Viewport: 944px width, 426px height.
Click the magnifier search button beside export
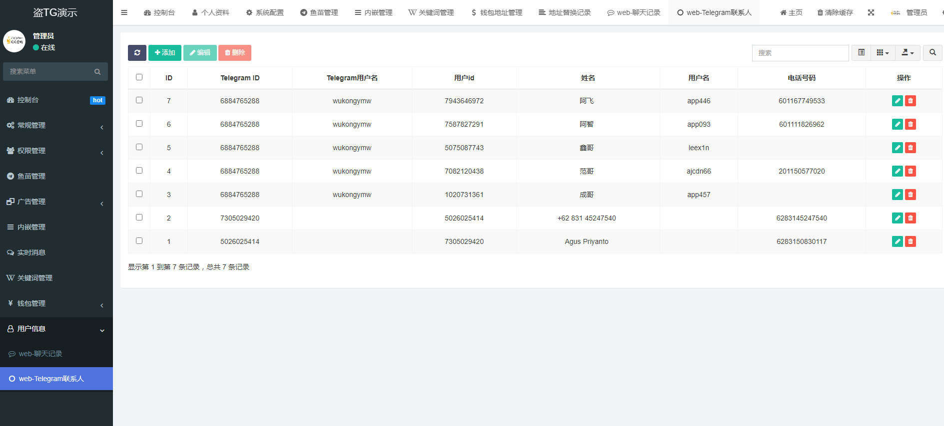(x=933, y=53)
